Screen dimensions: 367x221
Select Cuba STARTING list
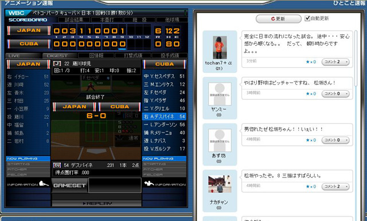pyautogui.click(x=165, y=164)
